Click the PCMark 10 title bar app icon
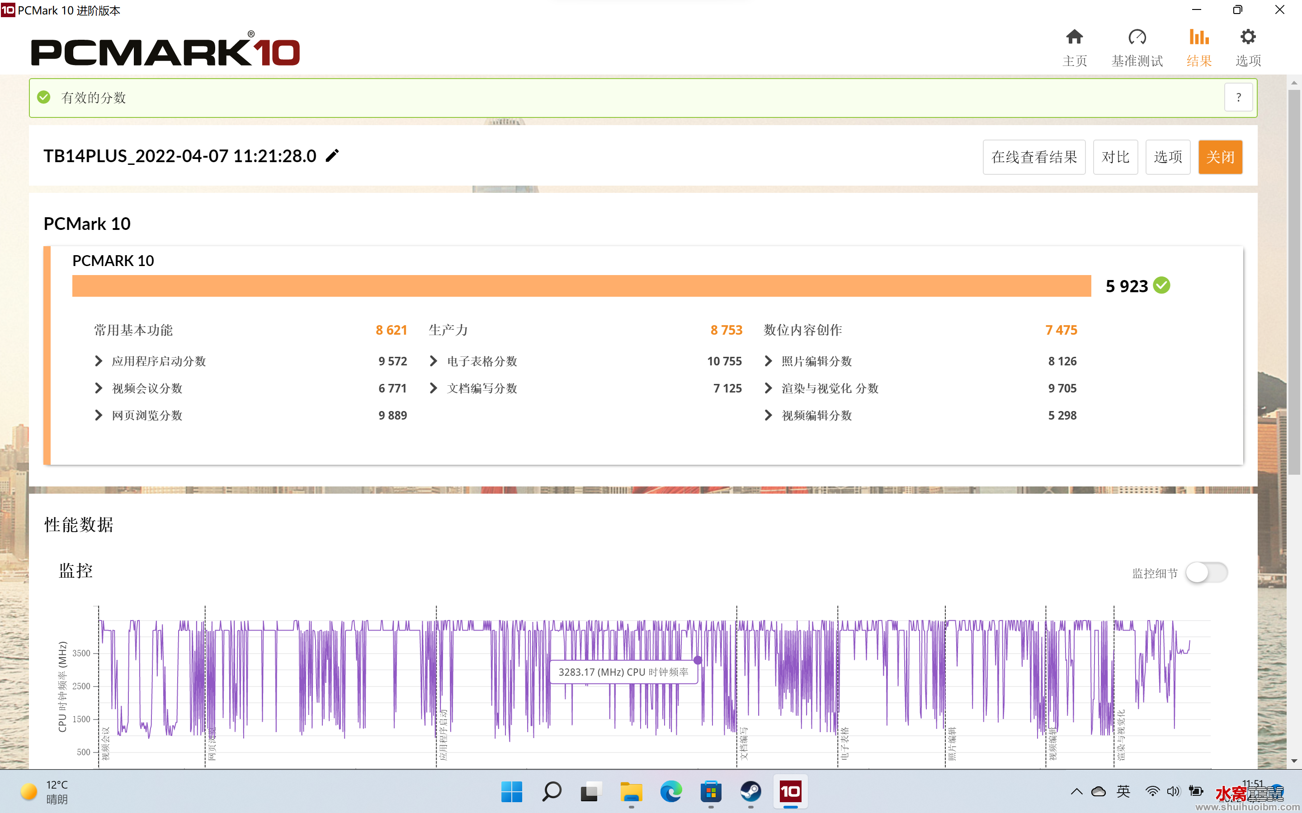The width and height of the screenshot is (1302, 813). 8,9
